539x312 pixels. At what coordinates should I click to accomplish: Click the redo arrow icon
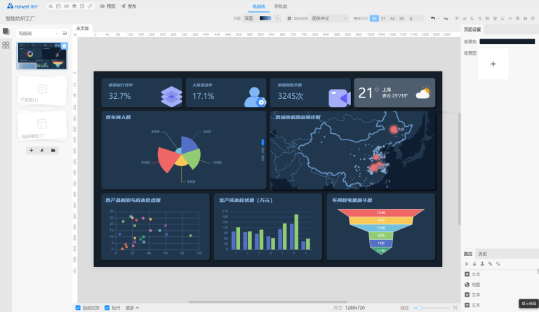point(446,18)
